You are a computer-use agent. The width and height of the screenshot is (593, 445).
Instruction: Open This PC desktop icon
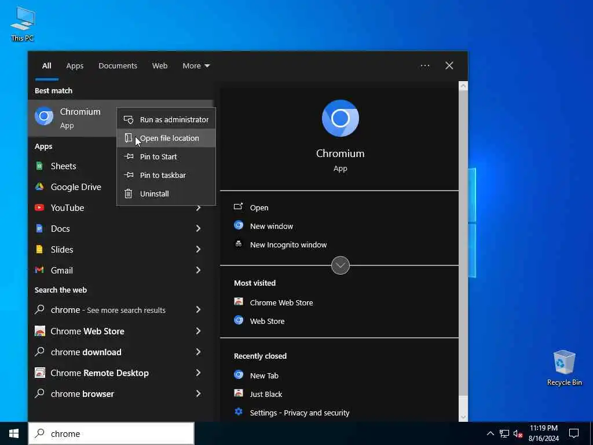tap(23, 24)
